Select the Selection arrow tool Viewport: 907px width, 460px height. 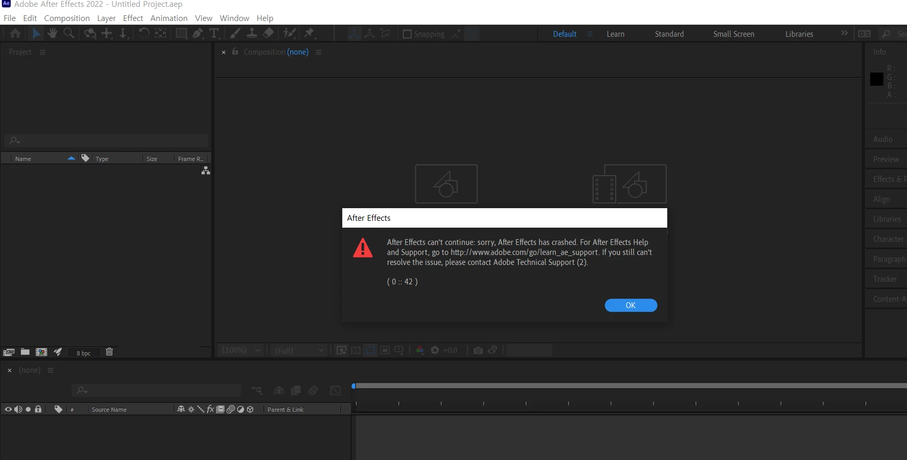tap(36, 34)
